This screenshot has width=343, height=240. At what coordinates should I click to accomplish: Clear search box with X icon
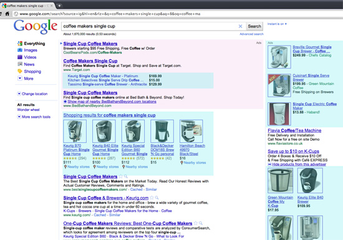[x=240, y=26]
